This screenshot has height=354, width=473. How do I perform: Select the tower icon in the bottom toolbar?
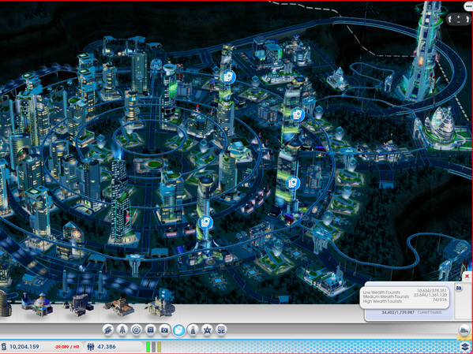[x=122, y=330]
